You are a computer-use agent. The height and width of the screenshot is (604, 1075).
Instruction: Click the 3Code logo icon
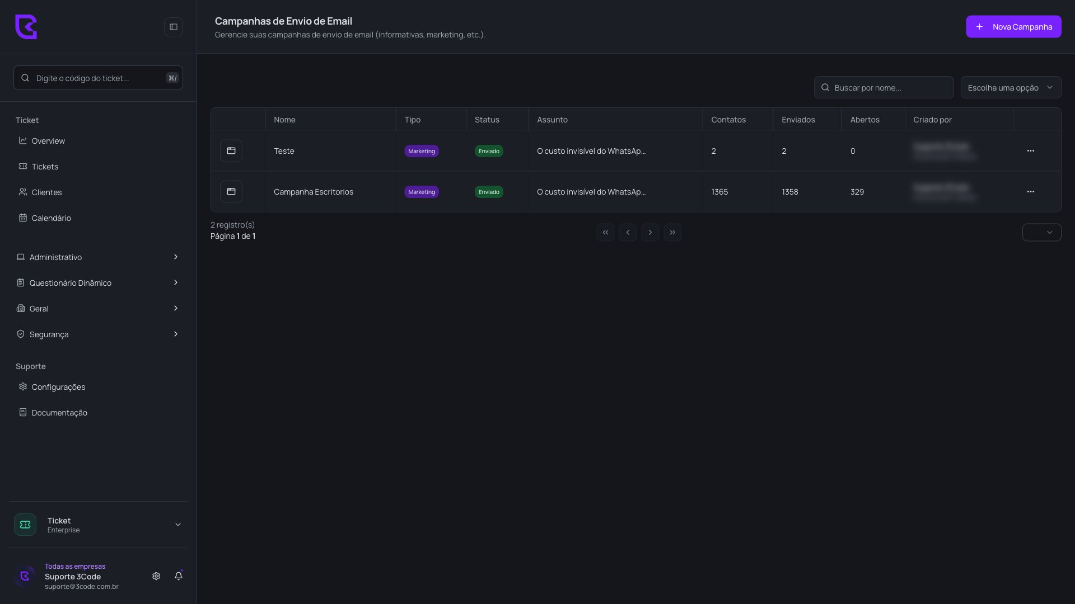(26, 27)
